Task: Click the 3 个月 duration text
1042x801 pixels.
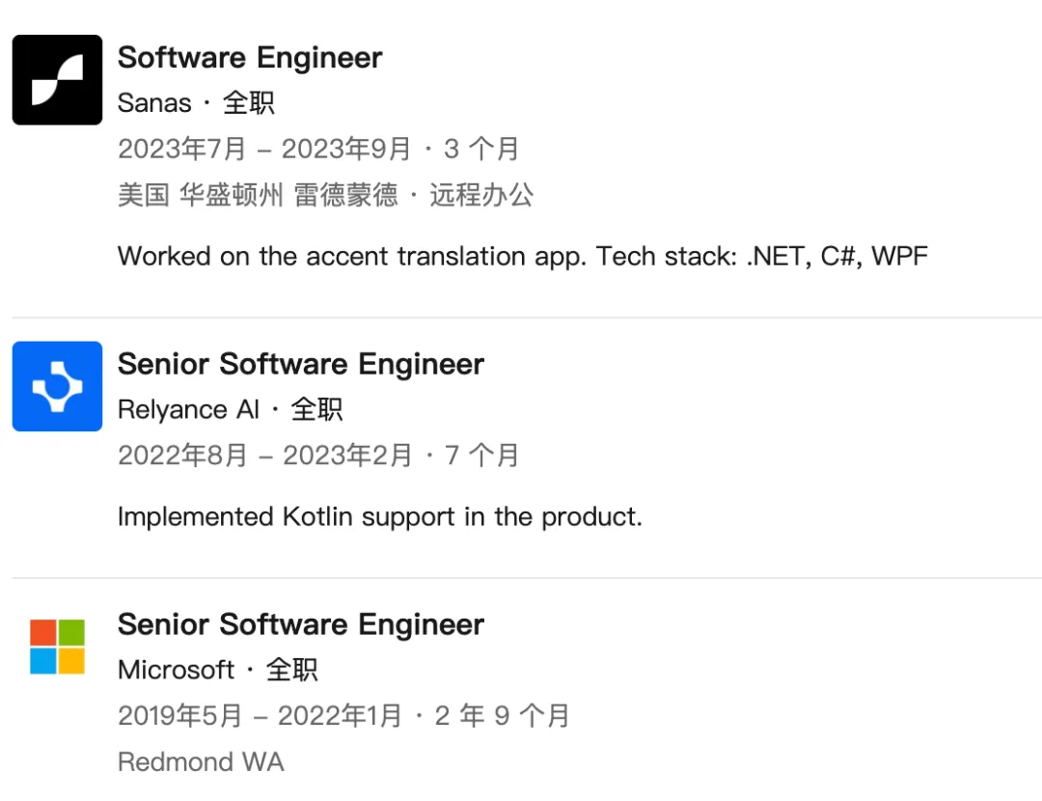Action: pyautogui.click(x=481, y=149)
